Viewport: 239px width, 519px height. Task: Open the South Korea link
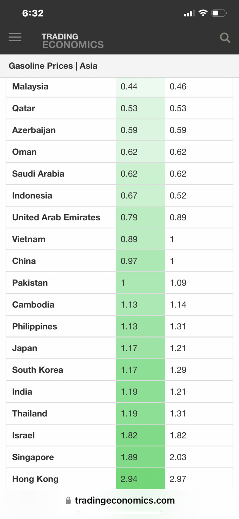click(x=38, y=370)
